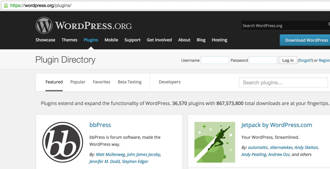330x169 pixels.
Task: Open the Developers tab
Action: pos(170,82)
